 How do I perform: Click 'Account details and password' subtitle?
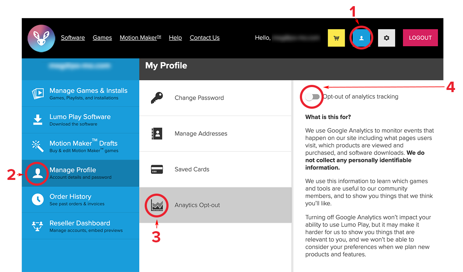pos(81,177)
